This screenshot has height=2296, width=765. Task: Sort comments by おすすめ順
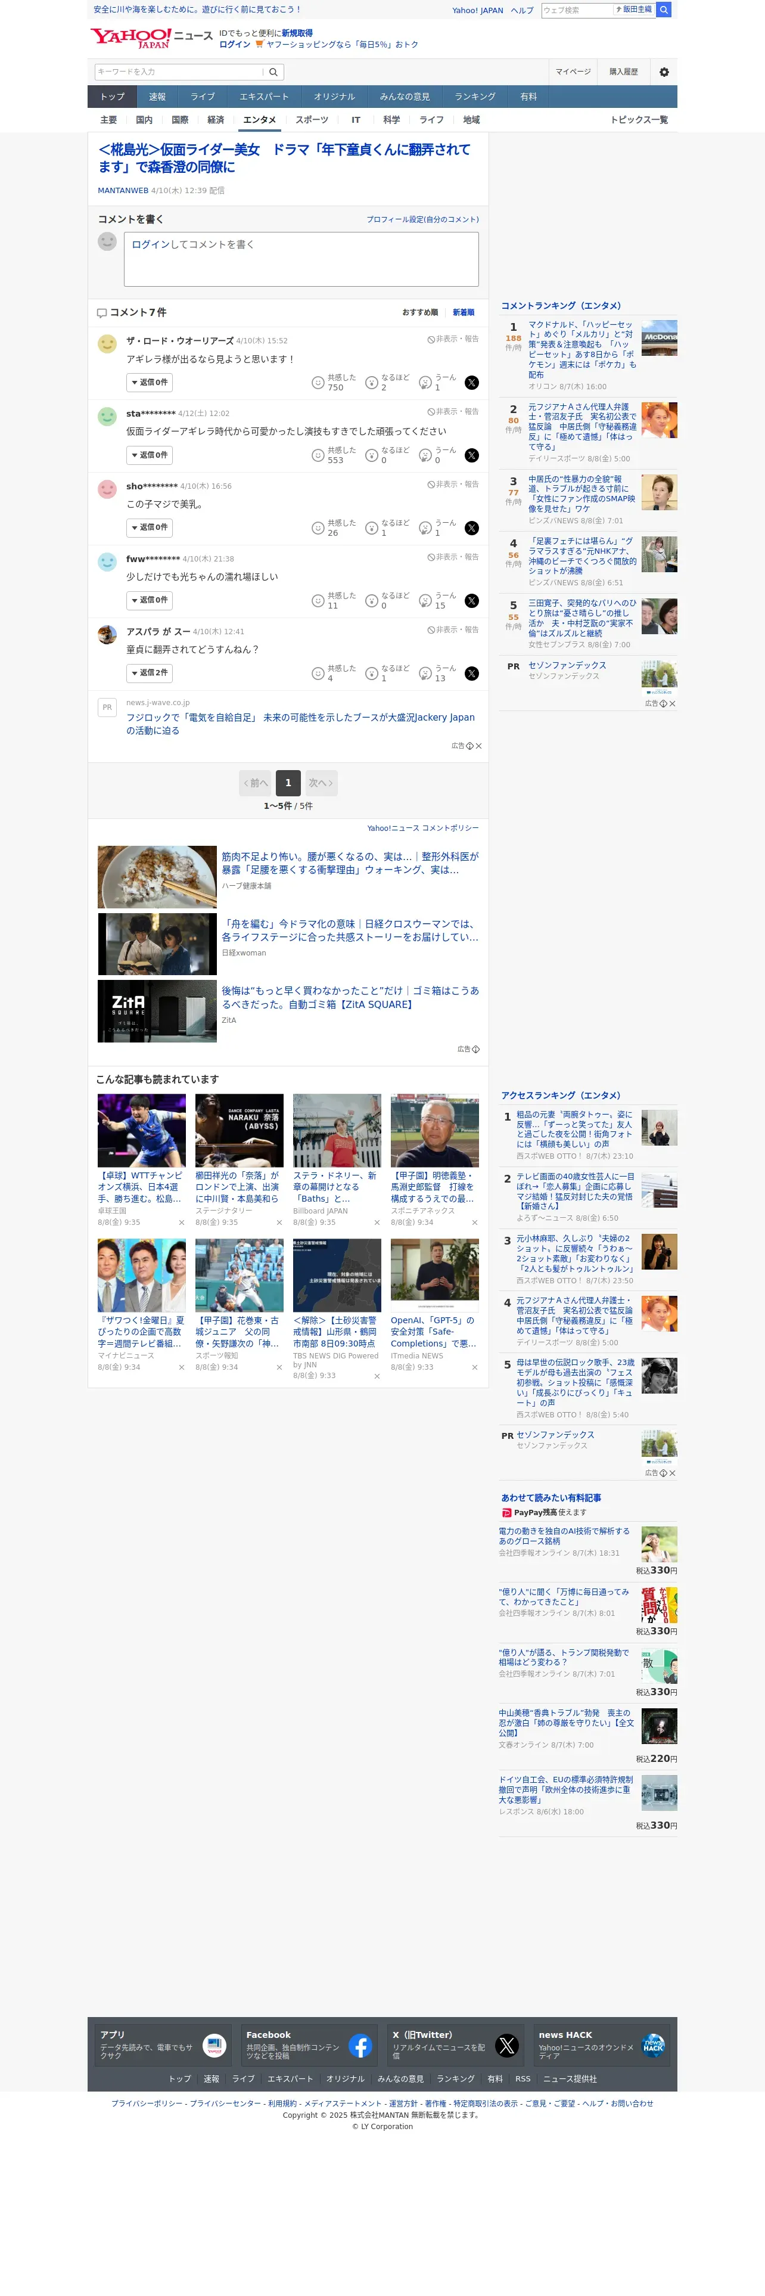coord(419,313)
